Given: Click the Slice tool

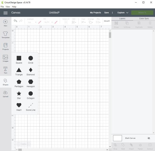Looking at the screenshot, I should 115,147.
